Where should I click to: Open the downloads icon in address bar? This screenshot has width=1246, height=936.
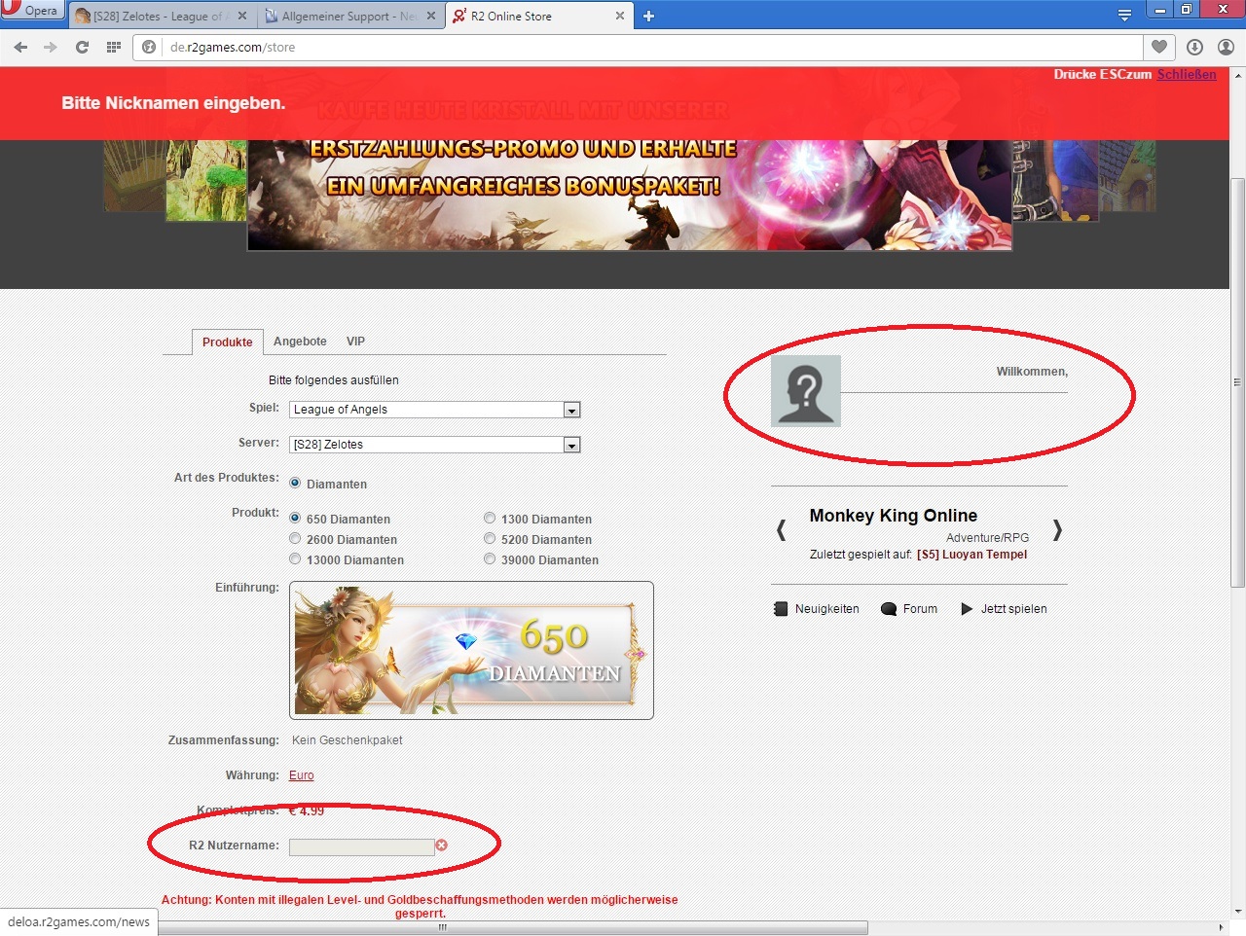pyautogui.click(x=1194, y=47)
